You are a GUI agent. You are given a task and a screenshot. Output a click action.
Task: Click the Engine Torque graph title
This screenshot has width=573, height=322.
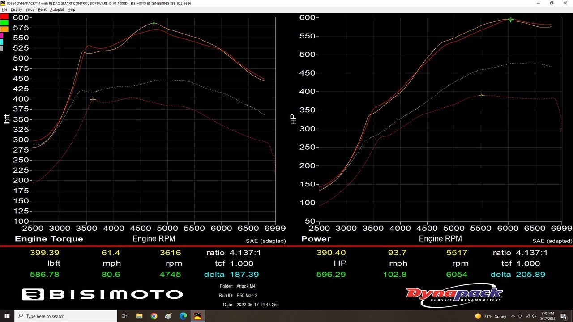tap(49, 239)
